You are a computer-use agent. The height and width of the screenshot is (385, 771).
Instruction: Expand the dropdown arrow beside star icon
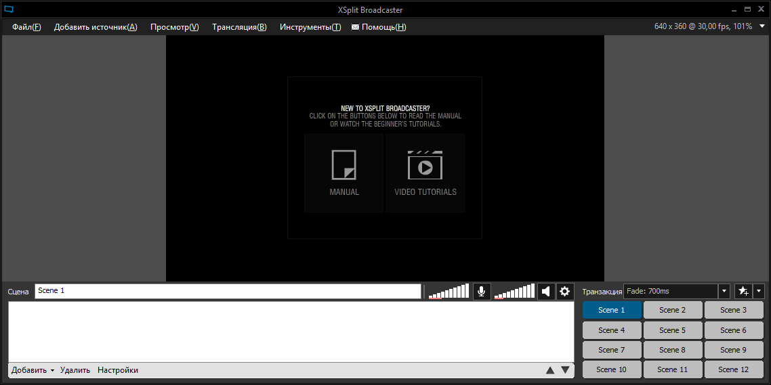[x=759, y=291]
